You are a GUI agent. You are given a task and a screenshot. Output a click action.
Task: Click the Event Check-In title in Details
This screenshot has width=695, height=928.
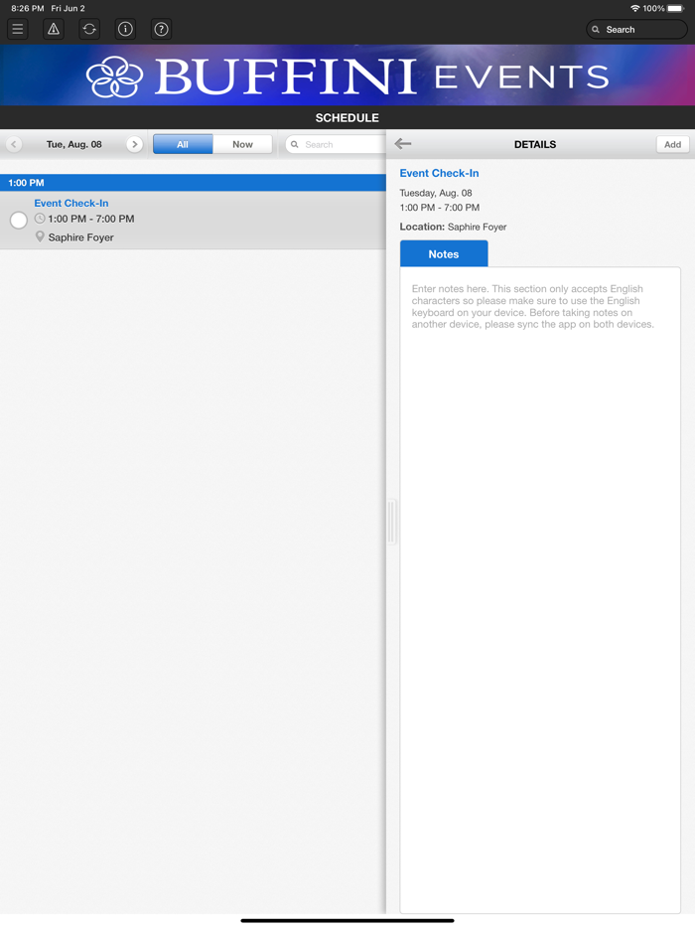(x=440, y=174)
